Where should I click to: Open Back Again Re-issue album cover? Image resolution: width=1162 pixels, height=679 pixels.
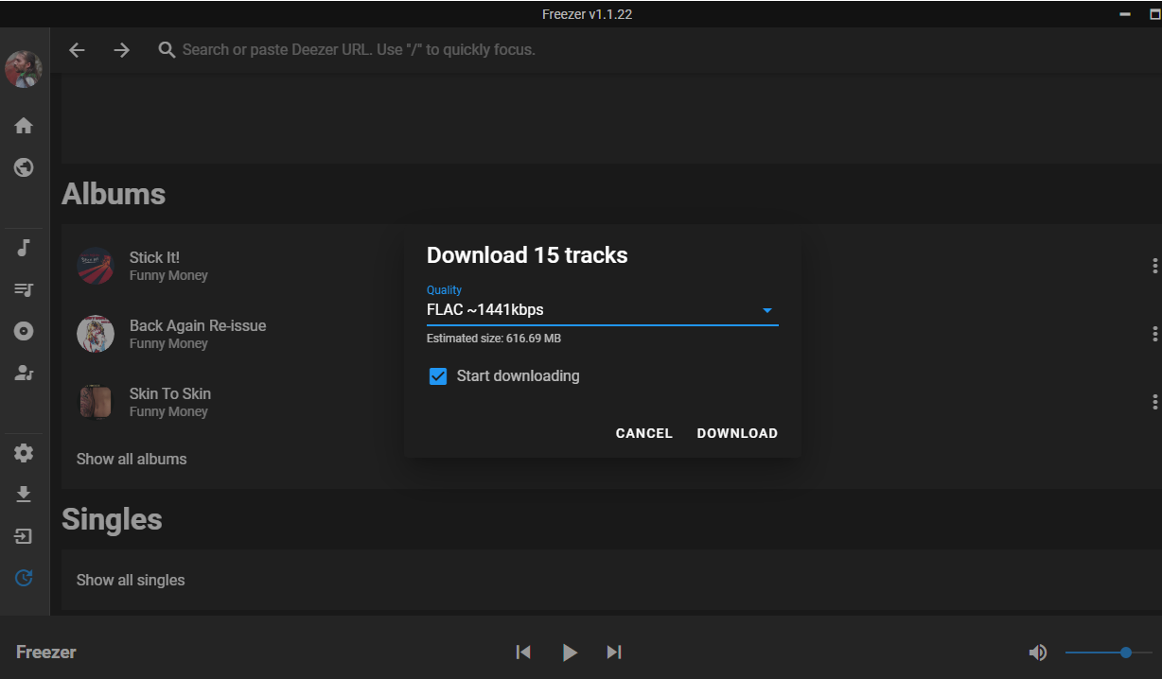click(x=96, y=334)
